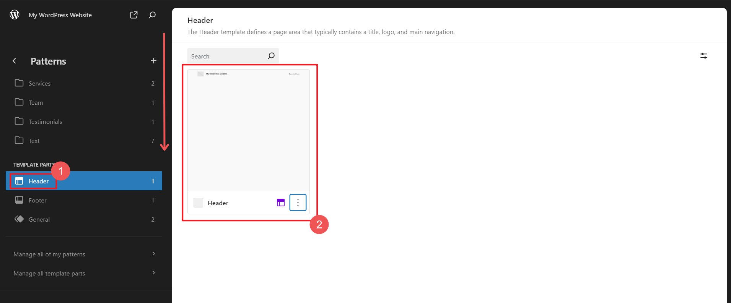Open the Header template part preview thumbnail
Viewport: 731px width, 303px height.
pos(248,130)
